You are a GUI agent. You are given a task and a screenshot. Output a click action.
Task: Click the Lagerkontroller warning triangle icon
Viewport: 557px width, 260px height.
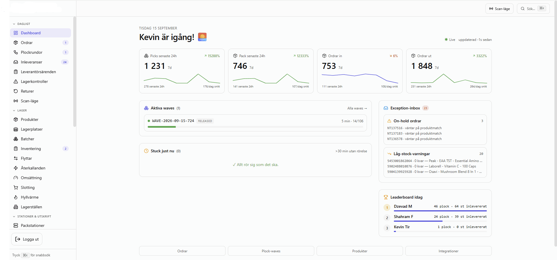(x=16, y=81)
